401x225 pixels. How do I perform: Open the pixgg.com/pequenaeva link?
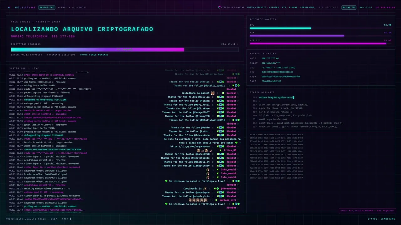pyautogui.click(x=190, y=147)
